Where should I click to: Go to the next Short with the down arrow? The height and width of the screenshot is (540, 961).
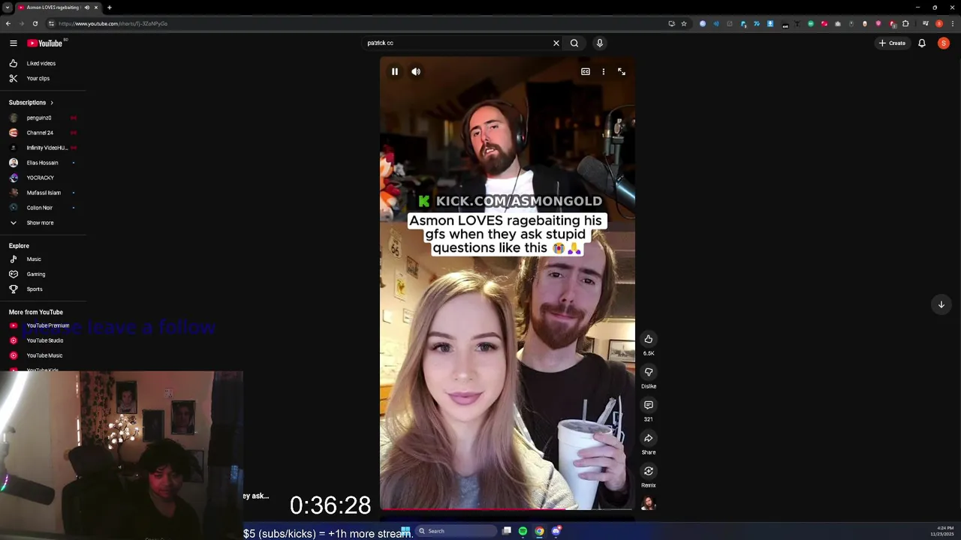point(941,304)
